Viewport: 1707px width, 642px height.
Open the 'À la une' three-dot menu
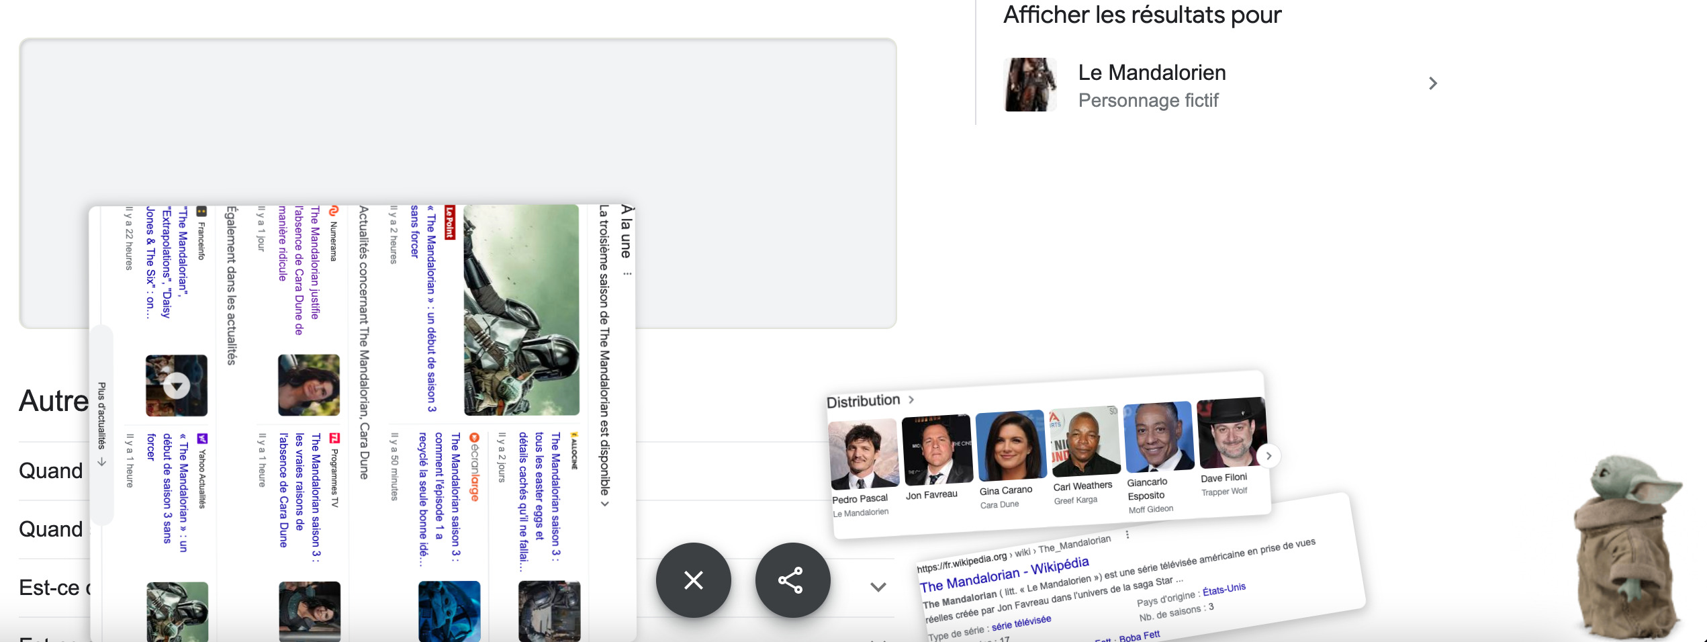[627, 273]
